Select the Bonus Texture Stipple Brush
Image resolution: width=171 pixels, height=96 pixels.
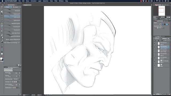tap(12, 39)
